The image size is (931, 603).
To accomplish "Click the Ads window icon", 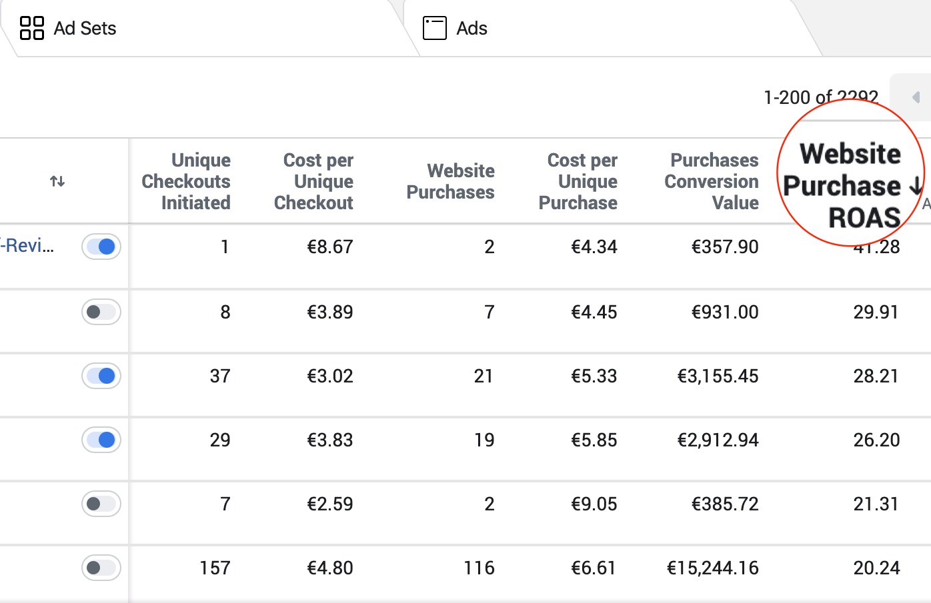I will point(435,28).
